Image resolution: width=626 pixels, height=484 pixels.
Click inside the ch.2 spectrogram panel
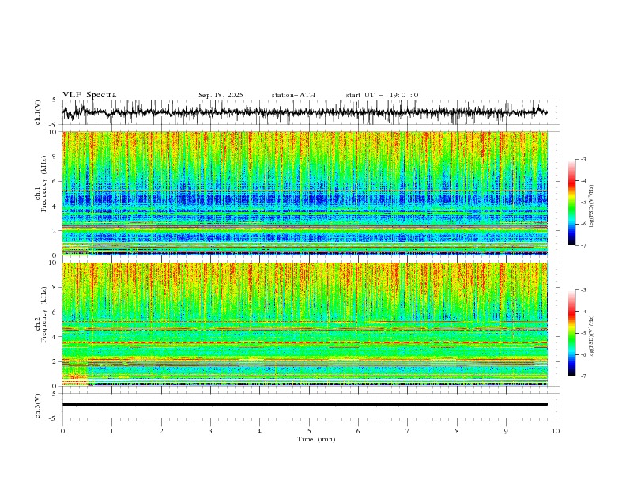pos(304,324)
